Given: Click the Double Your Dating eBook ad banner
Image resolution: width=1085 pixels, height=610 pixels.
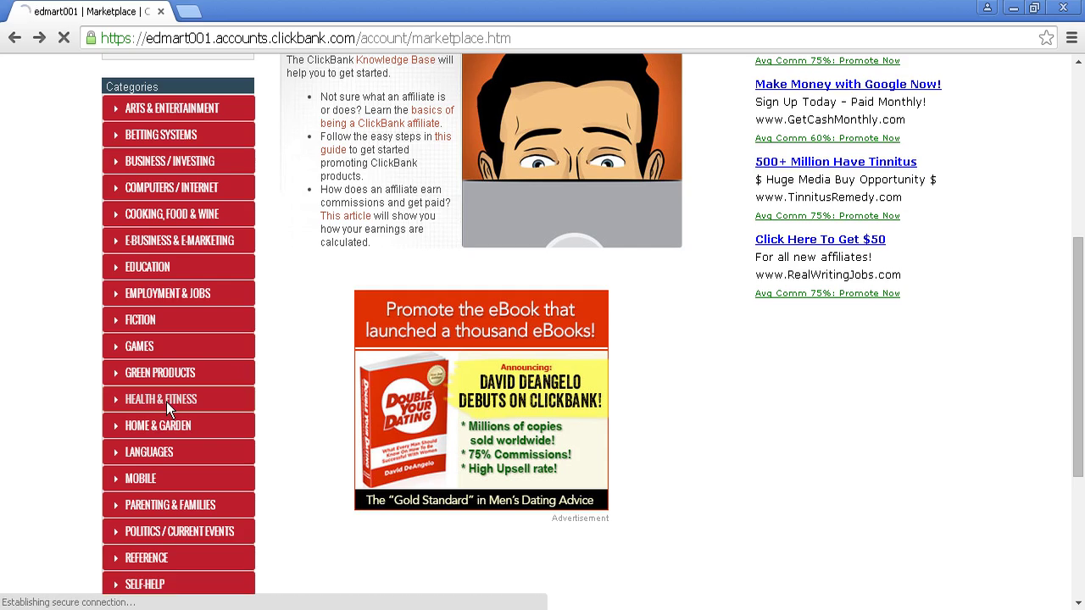Looking at the screenshot, I should (x=481, y=400).
